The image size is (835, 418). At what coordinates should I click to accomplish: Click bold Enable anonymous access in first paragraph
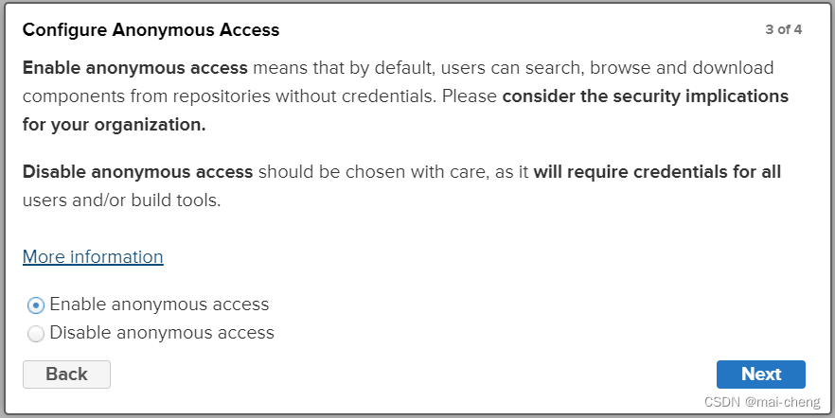coord(135,68)
